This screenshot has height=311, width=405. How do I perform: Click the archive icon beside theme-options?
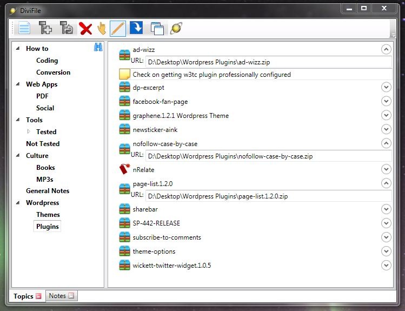[125, 251]
